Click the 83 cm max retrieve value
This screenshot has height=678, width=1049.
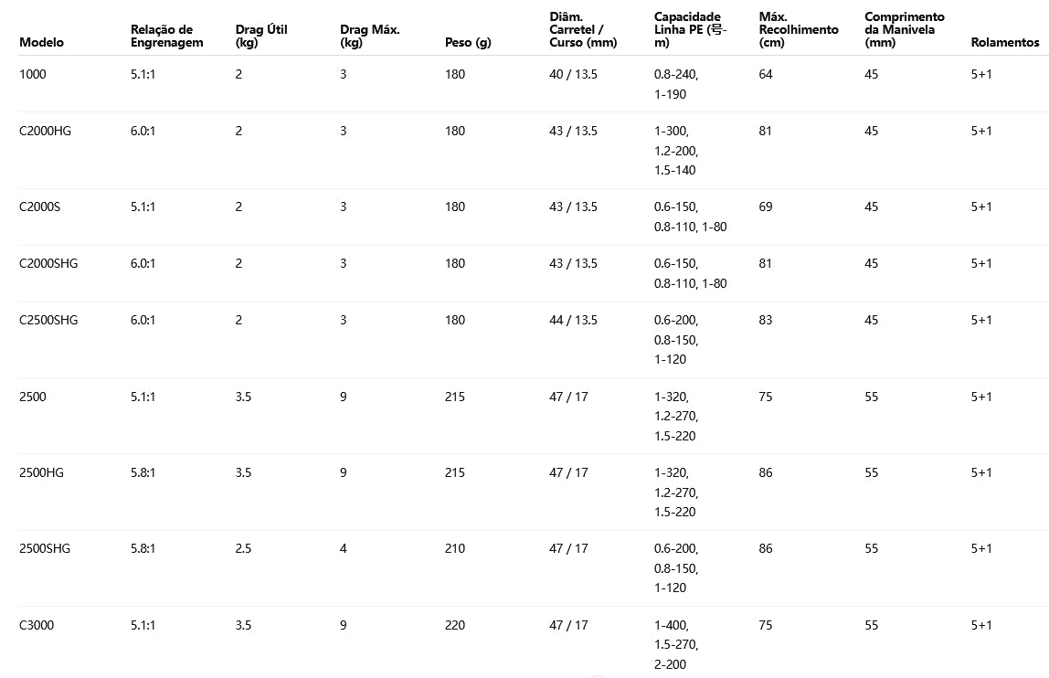point(765,320)
